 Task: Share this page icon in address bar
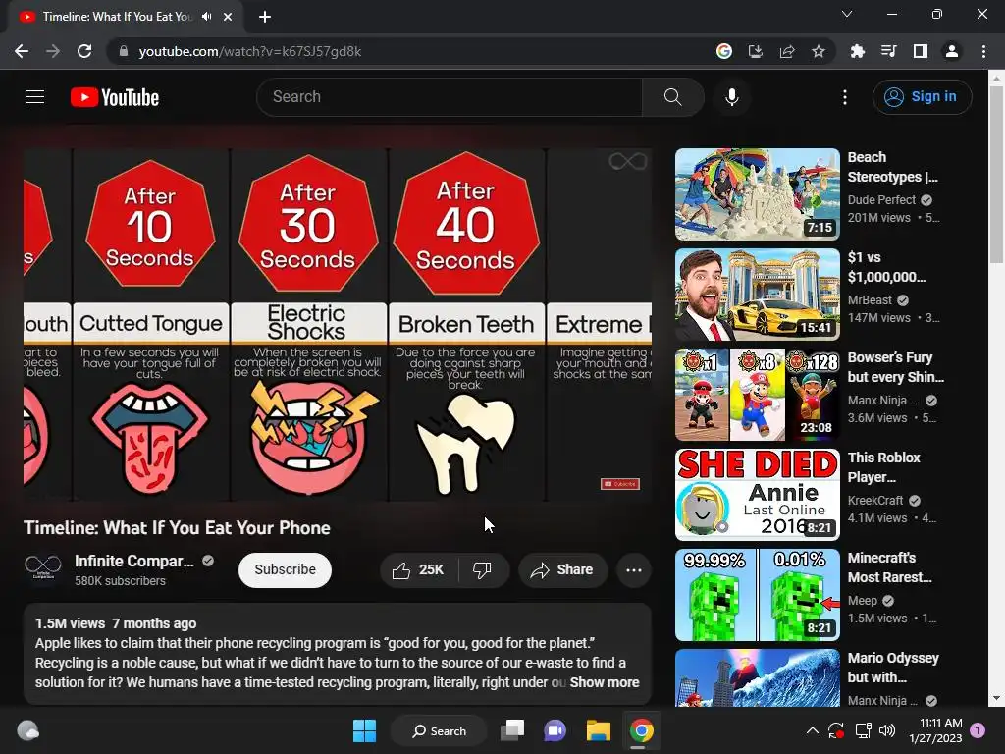pos(787,51)
